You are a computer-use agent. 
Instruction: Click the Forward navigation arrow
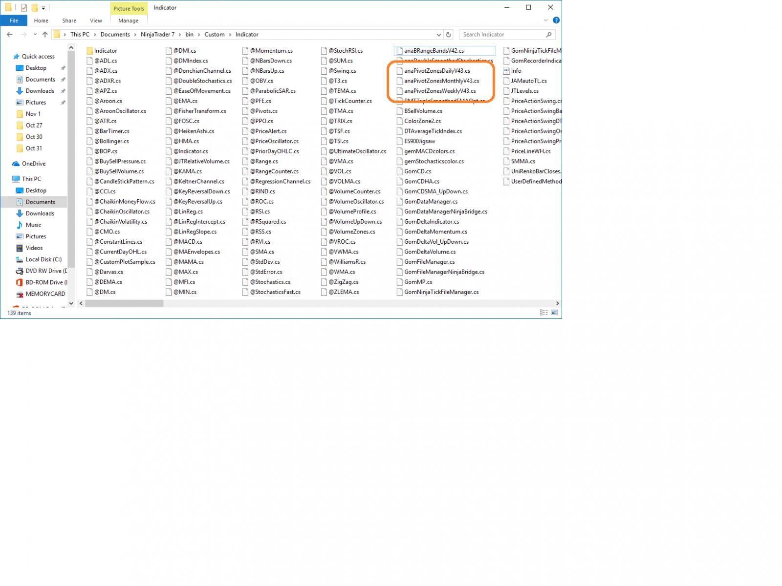[23, 35]
